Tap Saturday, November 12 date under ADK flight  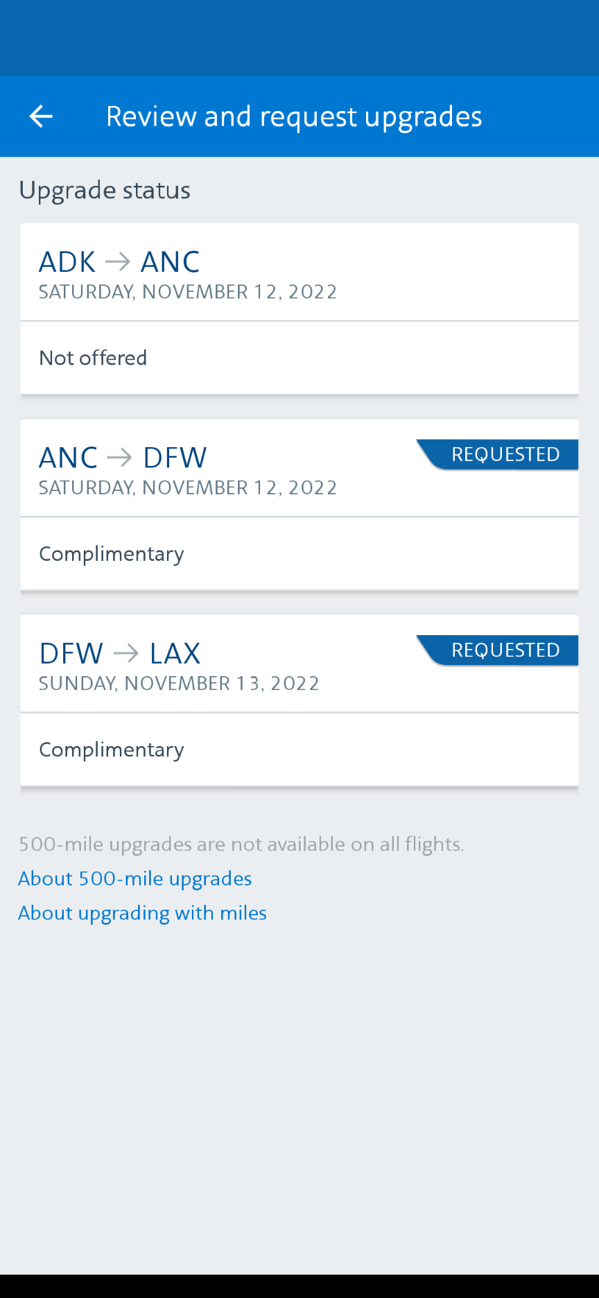[188, 292]
